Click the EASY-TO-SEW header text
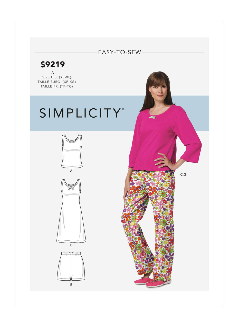Viewport: 239px width, 328px height. point(120,52)
